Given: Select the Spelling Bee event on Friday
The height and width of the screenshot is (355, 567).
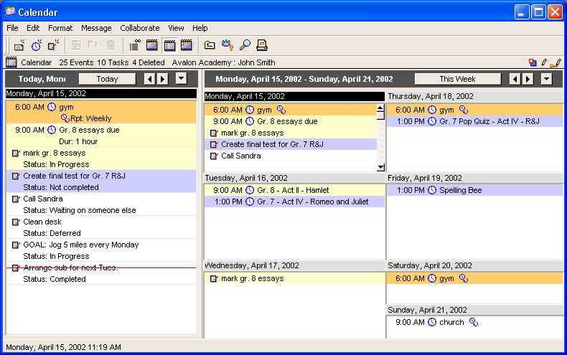Looking at the screenshot, I should [x=459, y=191].
